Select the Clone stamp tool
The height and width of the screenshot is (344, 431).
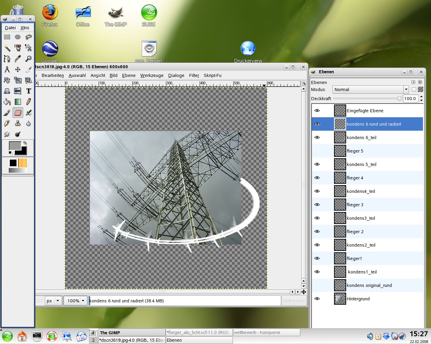pos(18,123)
